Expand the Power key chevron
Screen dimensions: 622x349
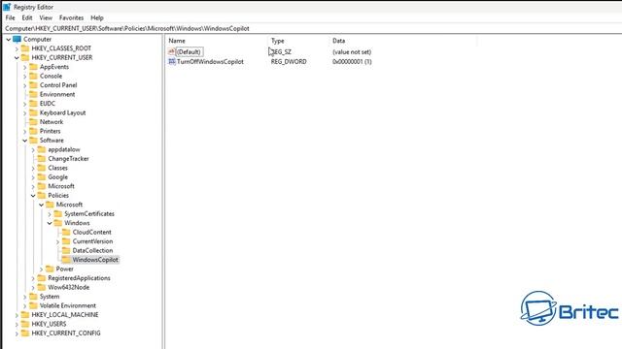pos(41,270)
